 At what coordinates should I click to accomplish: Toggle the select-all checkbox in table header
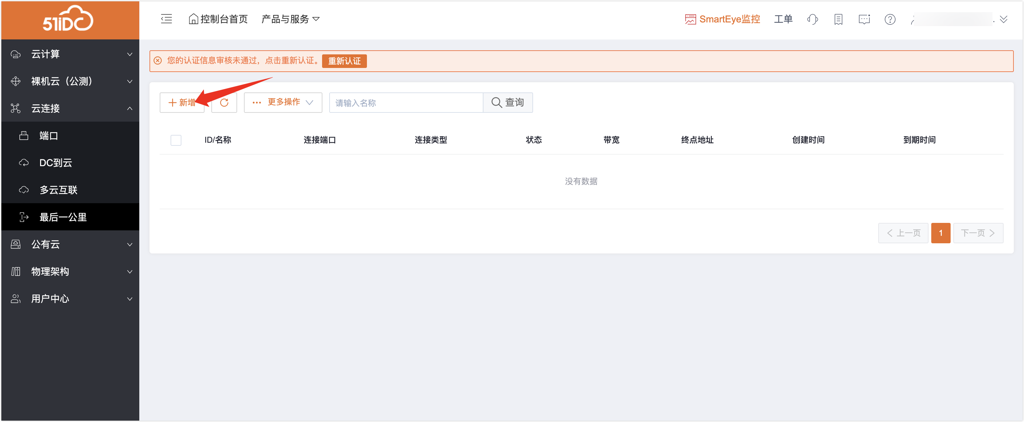point(176,140)
